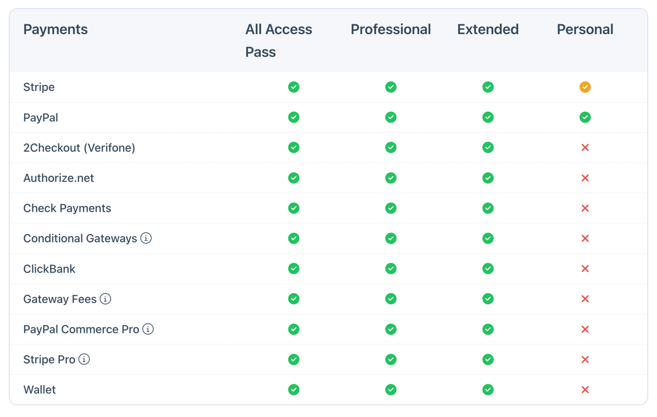Click the info icon beside Gateway Fees
The height and width of the screenshot is (417, 657).
pos(106,299)
